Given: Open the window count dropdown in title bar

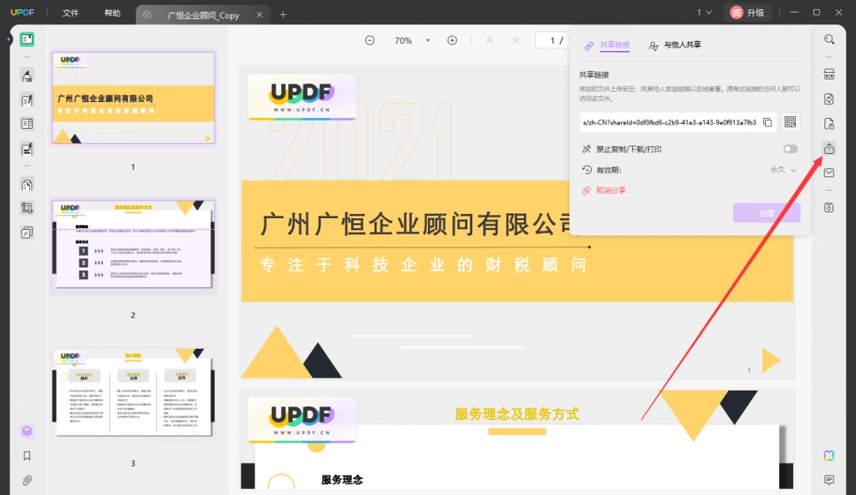Looking at the screenshot, I should pos(704,12).
